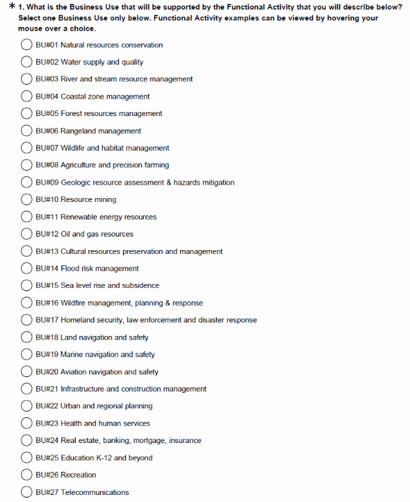410x502 pixels.
Task: Choose BU#23 Health and human services
Action: [27, 424]
